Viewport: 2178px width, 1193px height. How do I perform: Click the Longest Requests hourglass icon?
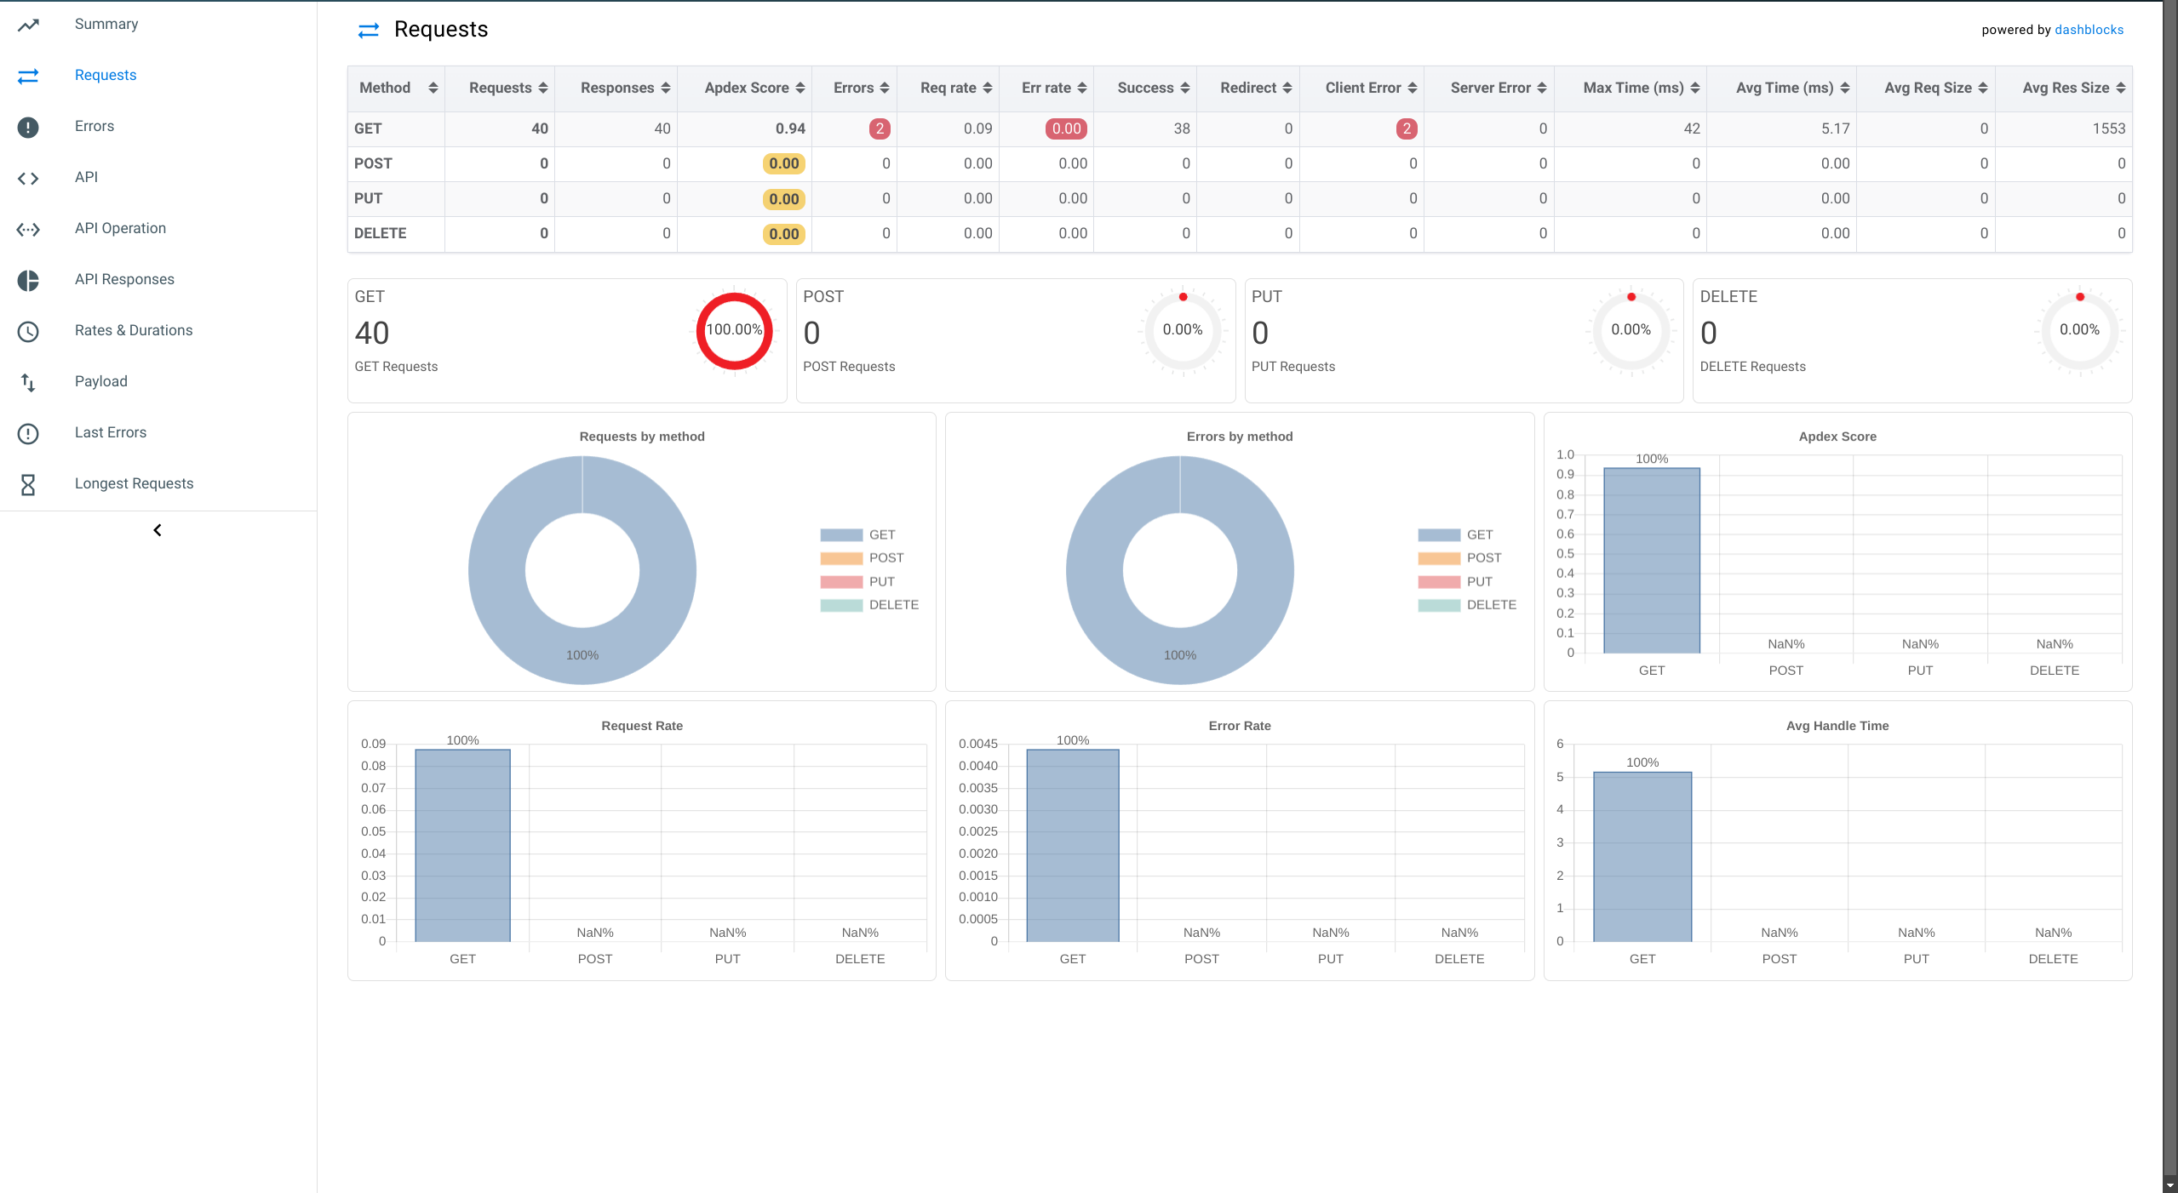point(28,484)
